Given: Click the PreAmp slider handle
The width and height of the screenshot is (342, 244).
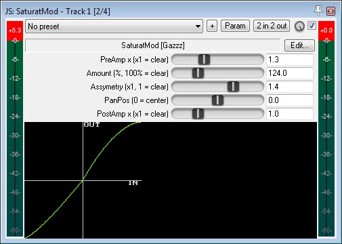Looking at the screenshot, I should [x=204, y=60].
